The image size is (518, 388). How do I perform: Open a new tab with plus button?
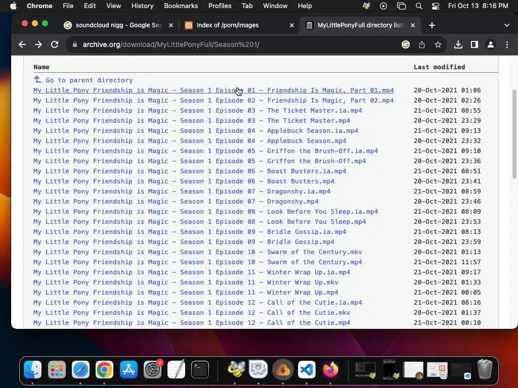tap(432, 25)
